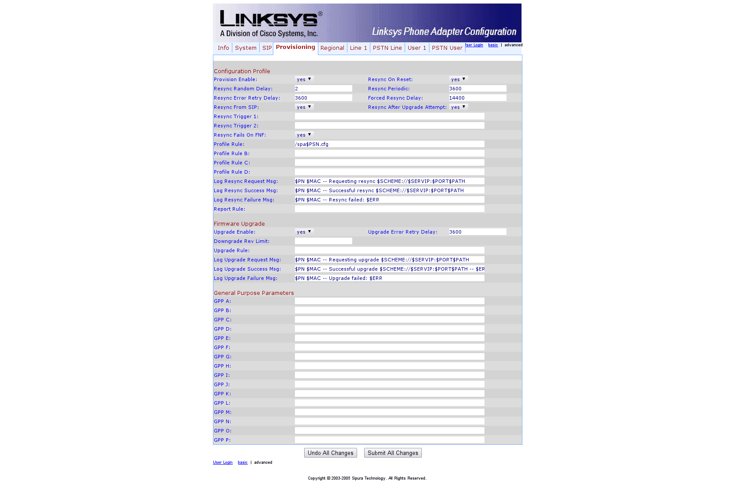734x488 pixels.
Task: Open the User 1 tab
Action: 417,48
